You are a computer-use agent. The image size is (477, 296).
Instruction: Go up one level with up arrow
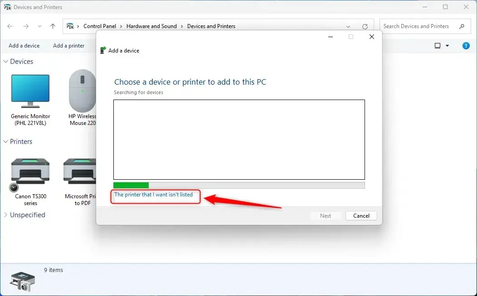(x=53, y=26)
